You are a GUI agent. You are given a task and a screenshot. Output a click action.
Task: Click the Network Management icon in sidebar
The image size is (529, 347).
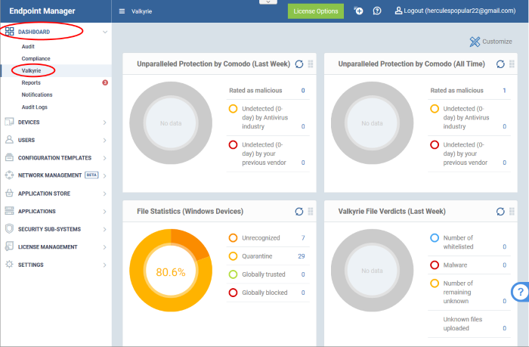coord(9,175)
